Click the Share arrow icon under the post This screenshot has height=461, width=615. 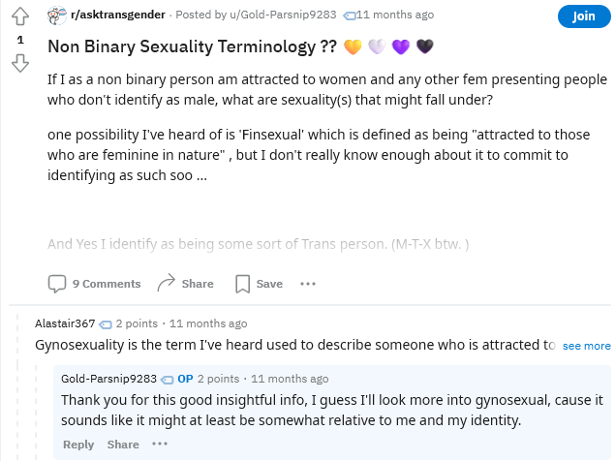coord(166,283)
